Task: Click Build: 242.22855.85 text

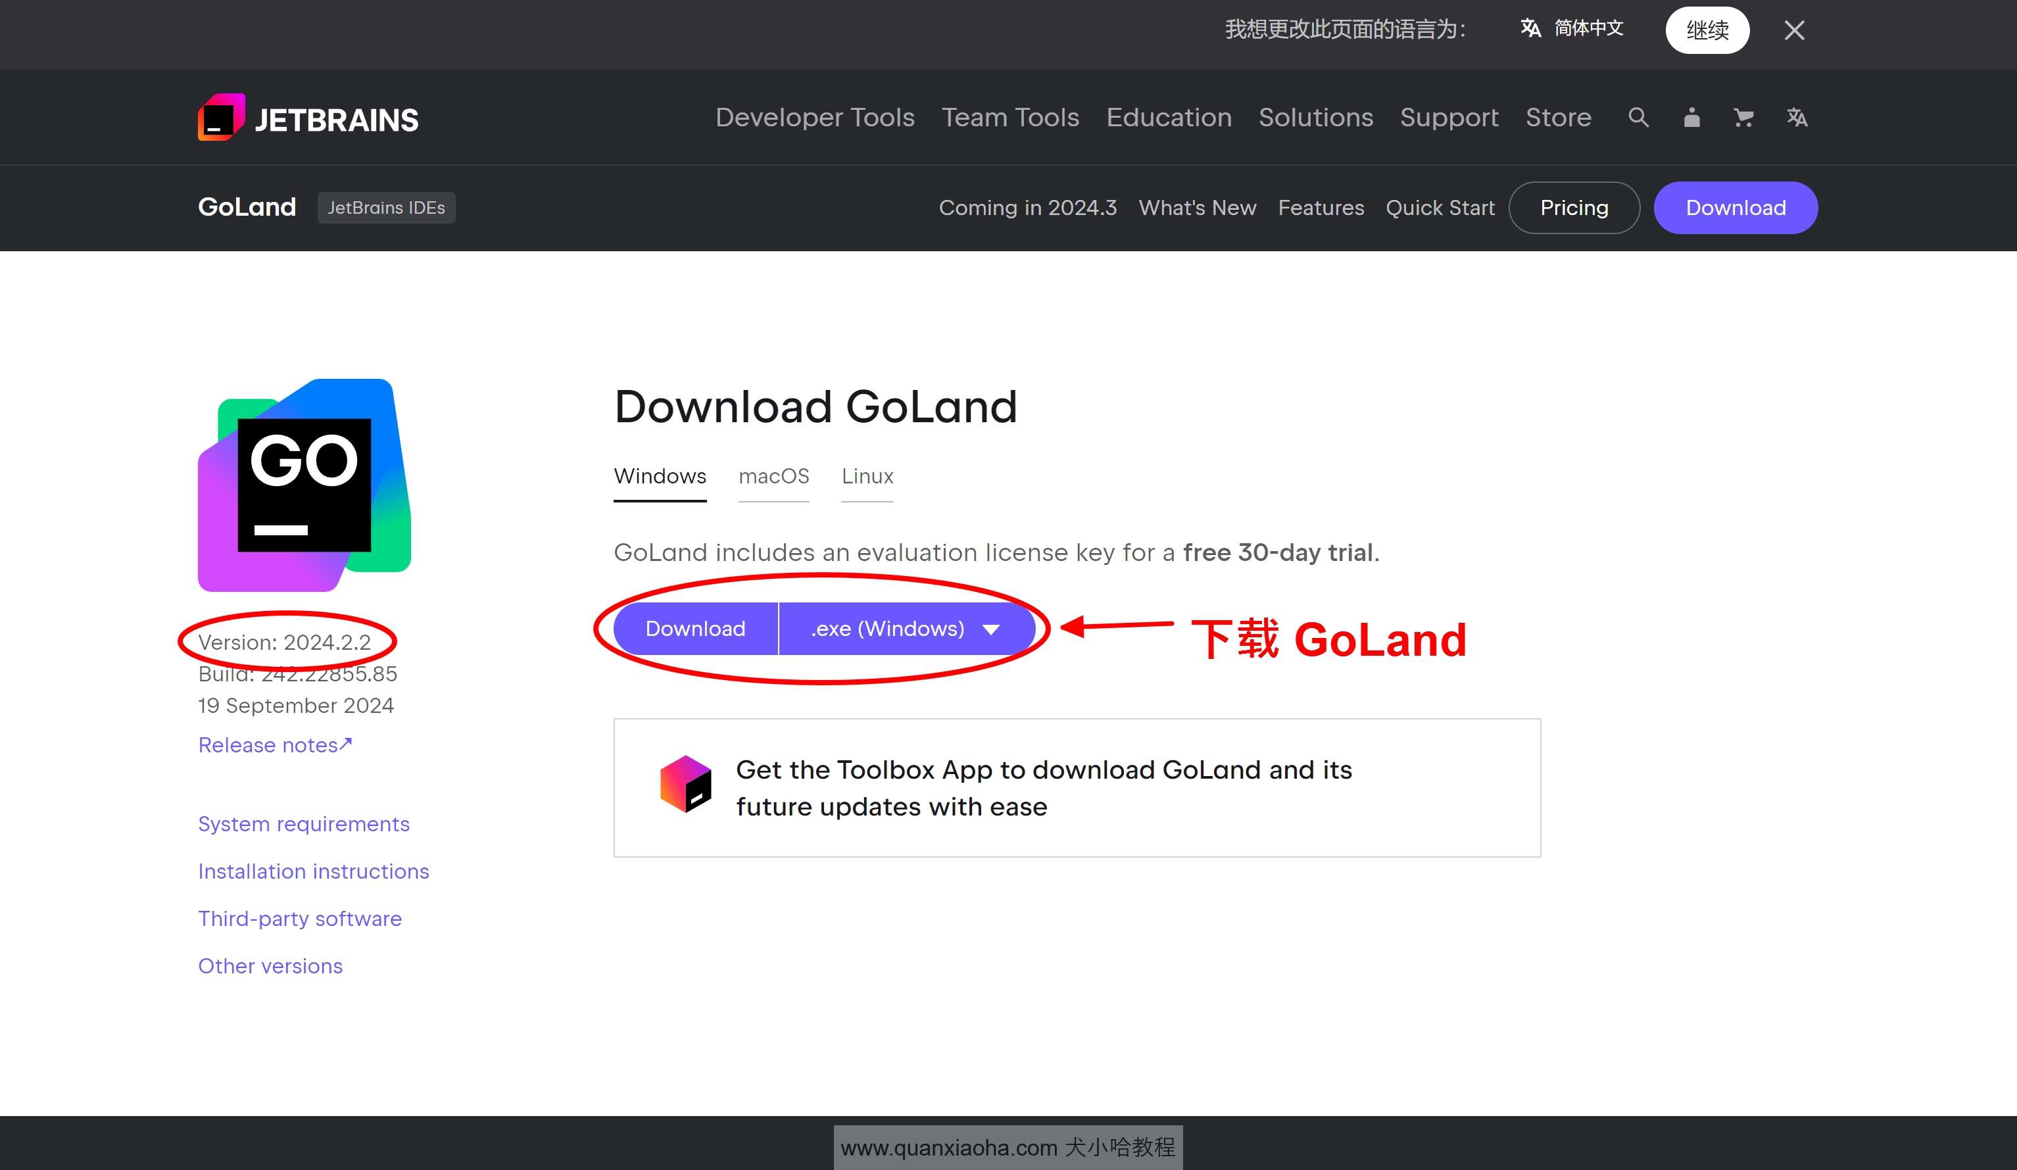Action: click(297, 674)
